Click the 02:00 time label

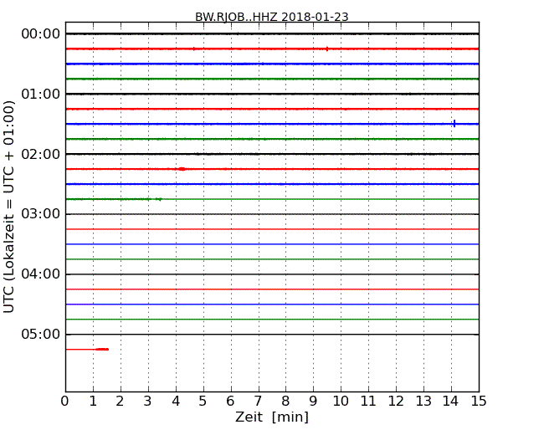[41, 154]
